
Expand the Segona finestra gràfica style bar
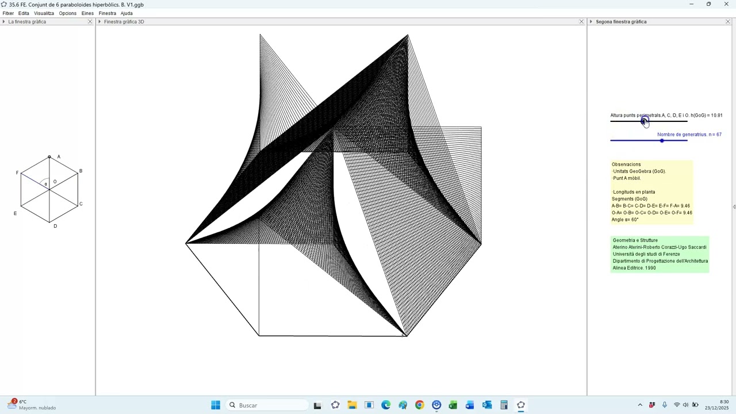591,22
